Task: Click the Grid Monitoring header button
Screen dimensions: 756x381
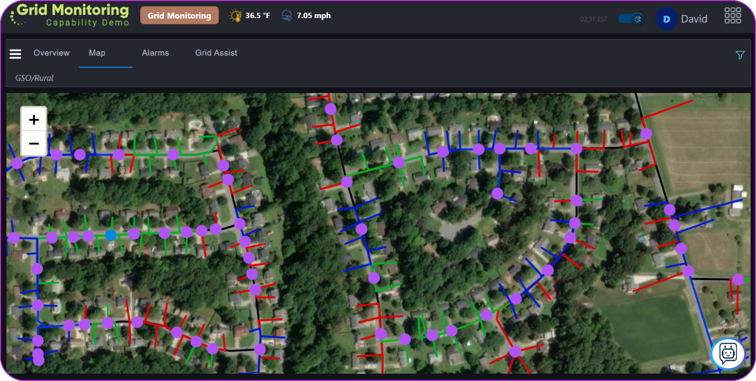Action: pos(179,15)
